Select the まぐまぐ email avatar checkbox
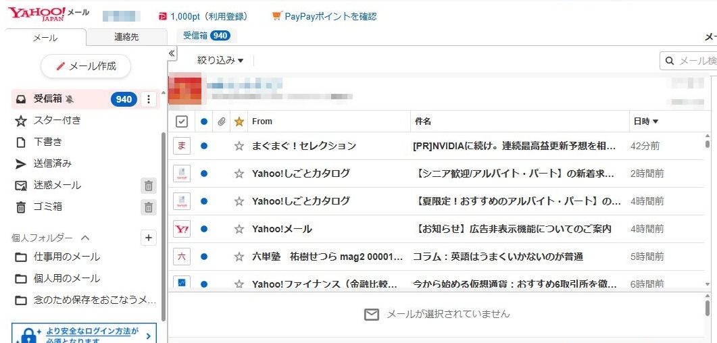717x343 pixels. pyautogui.click(x=181, y=146)
